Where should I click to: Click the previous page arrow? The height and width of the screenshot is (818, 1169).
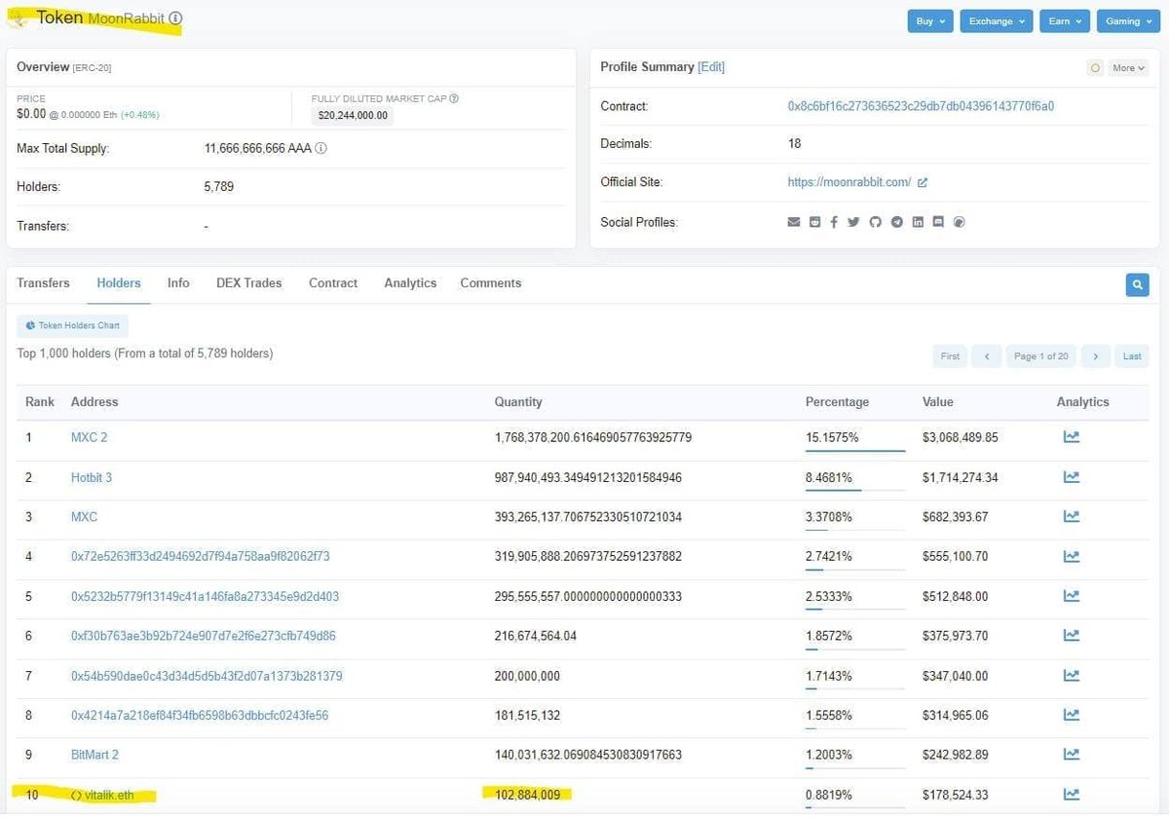[986, 356]
